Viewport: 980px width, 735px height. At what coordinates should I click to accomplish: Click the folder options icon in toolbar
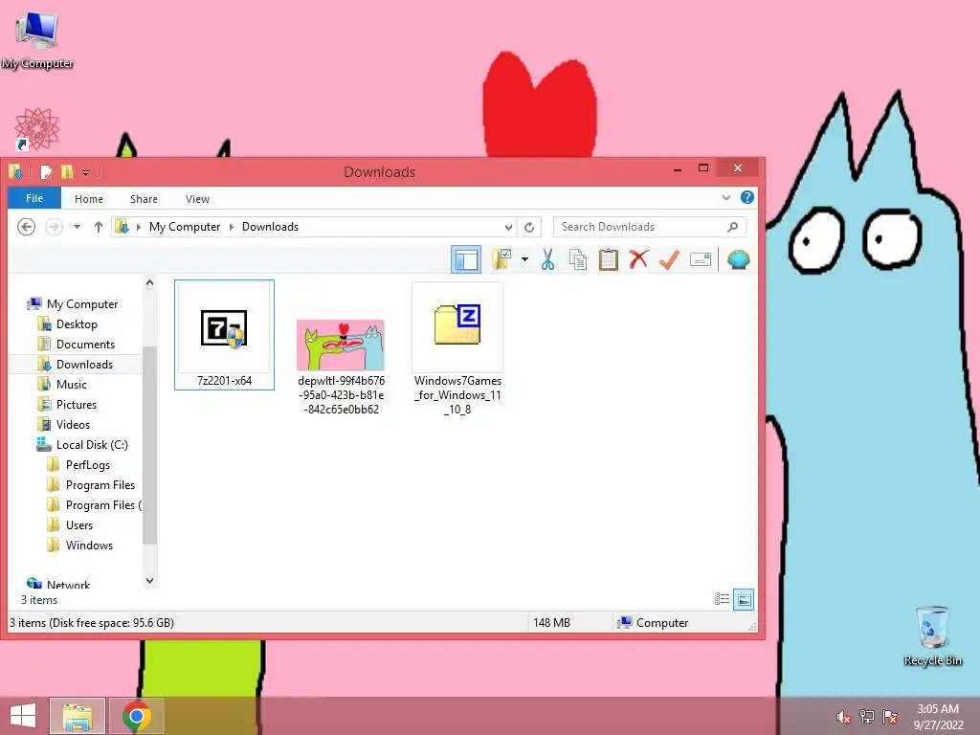501,259
